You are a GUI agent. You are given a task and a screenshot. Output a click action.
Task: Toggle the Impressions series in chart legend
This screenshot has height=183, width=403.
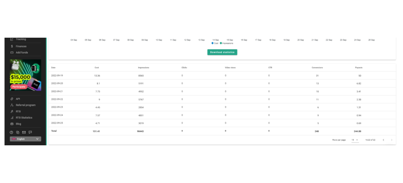coord(226,43)
